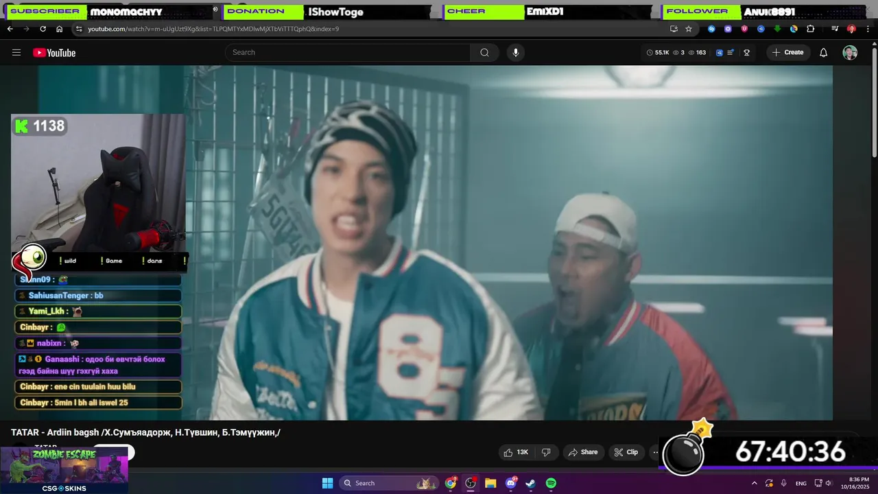This screenshot has width=878, height=494.
Task: Open the Extensions puzzle piece menu
Action: pos(810,29)
